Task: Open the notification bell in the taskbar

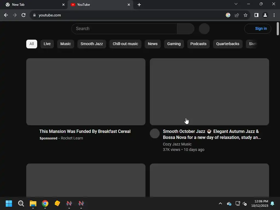Action: coord(273,203)
